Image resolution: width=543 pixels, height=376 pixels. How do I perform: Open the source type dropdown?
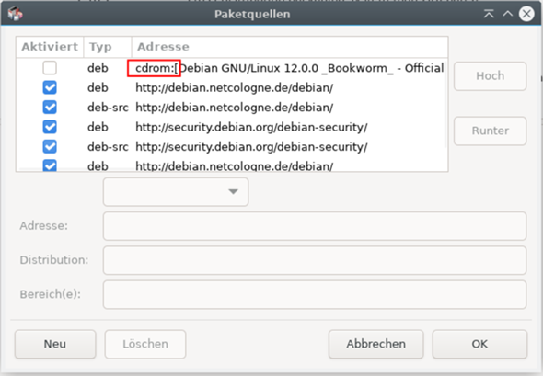coord(176,192)
